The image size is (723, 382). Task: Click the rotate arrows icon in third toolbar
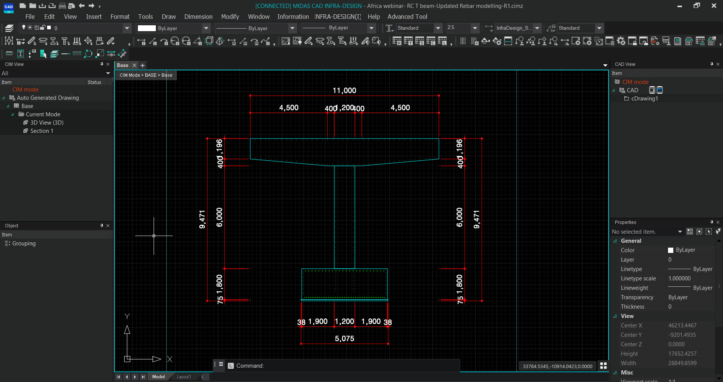88,54
